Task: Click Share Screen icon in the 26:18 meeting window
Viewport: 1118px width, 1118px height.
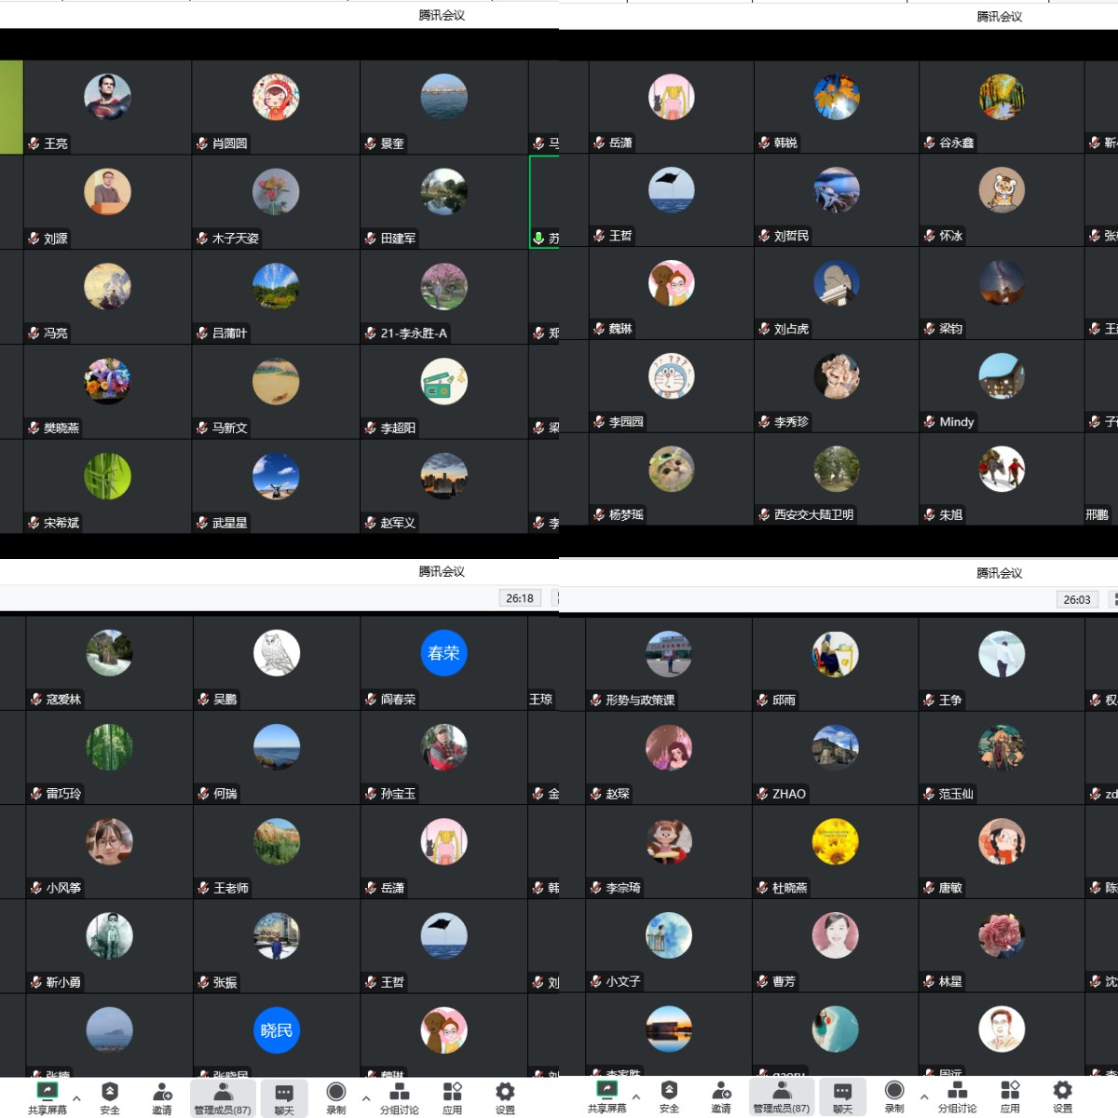Action: tap(47, 1092)
